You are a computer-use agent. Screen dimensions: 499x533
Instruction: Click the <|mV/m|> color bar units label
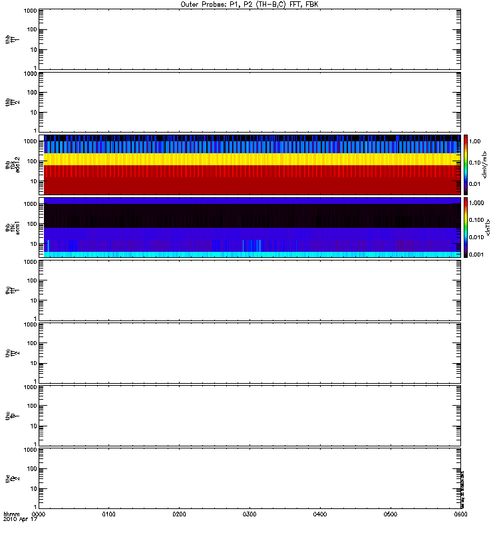(x=485, y=165)
